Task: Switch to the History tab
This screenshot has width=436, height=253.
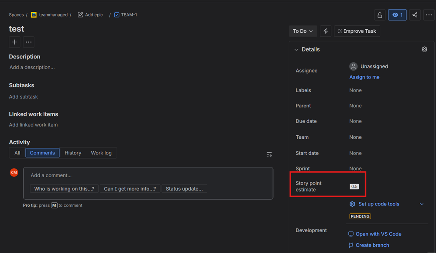Action: (72, 153)
